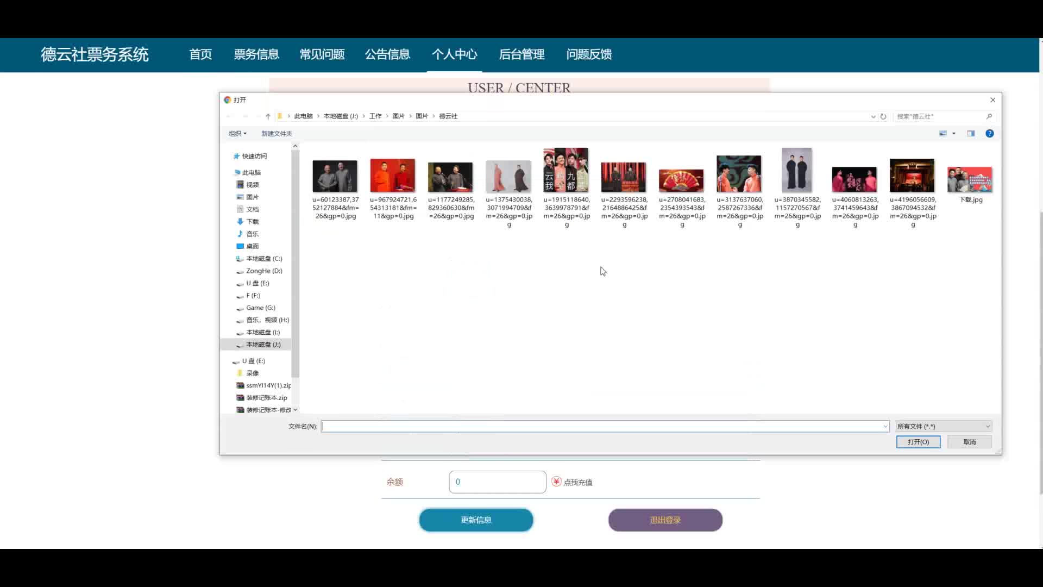
Task: Select the 下载.jpg thumbnail
Action: pyautogui.click(x=970, y=180)
